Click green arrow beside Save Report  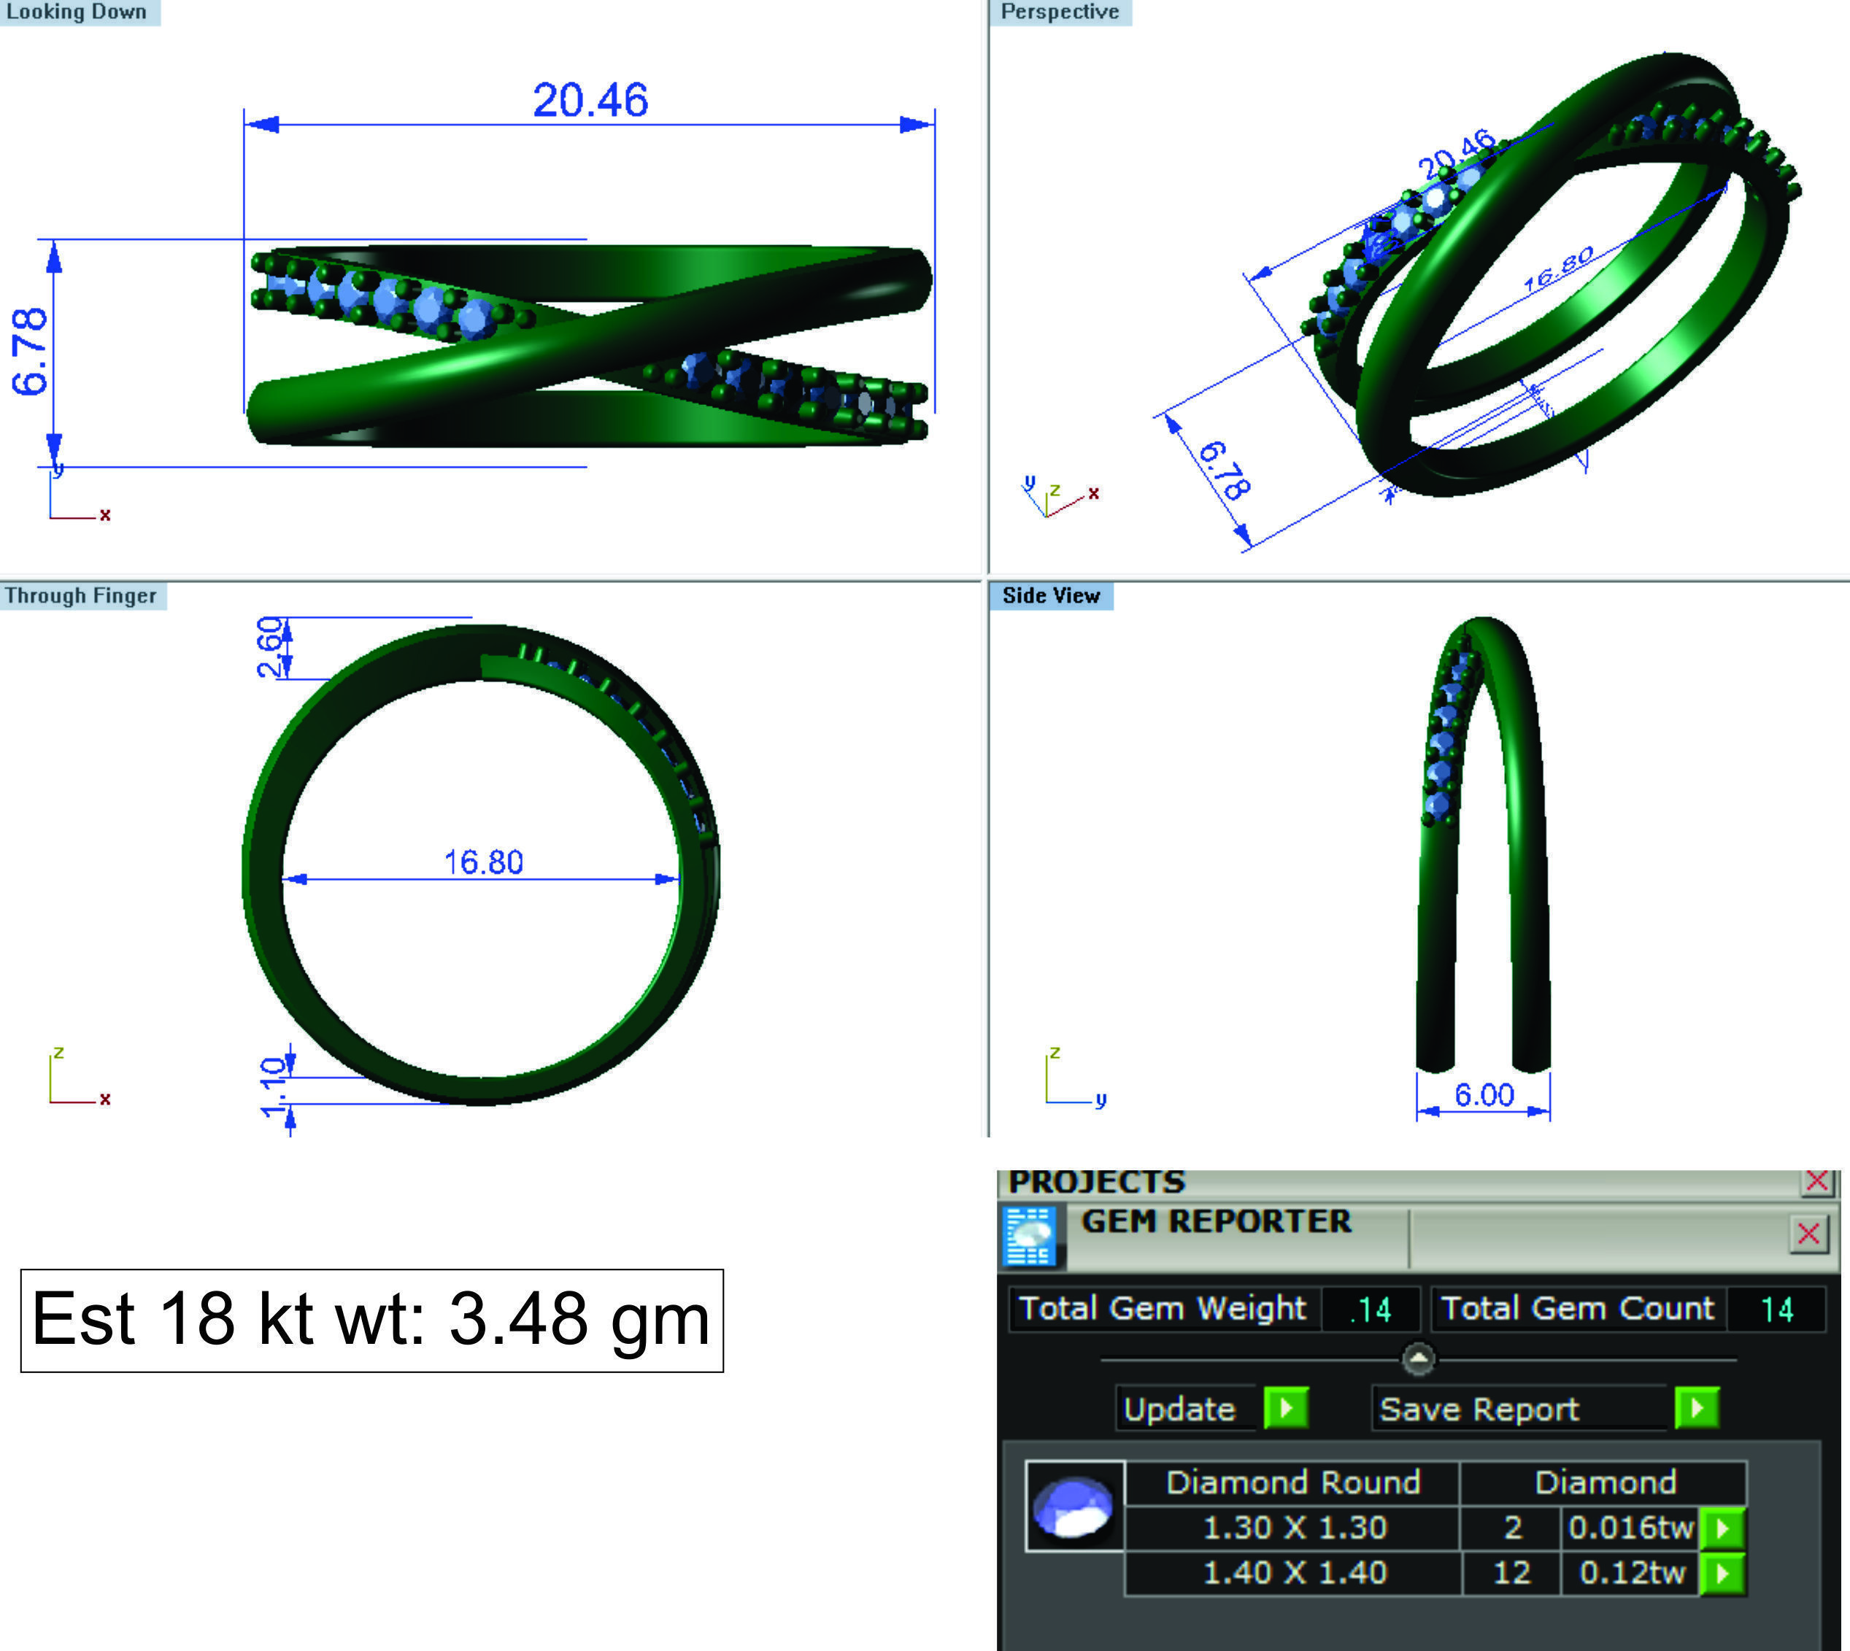tap(1697, 1408)
